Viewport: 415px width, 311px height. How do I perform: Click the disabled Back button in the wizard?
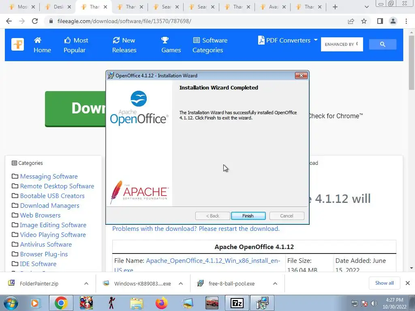pos(212,216)
